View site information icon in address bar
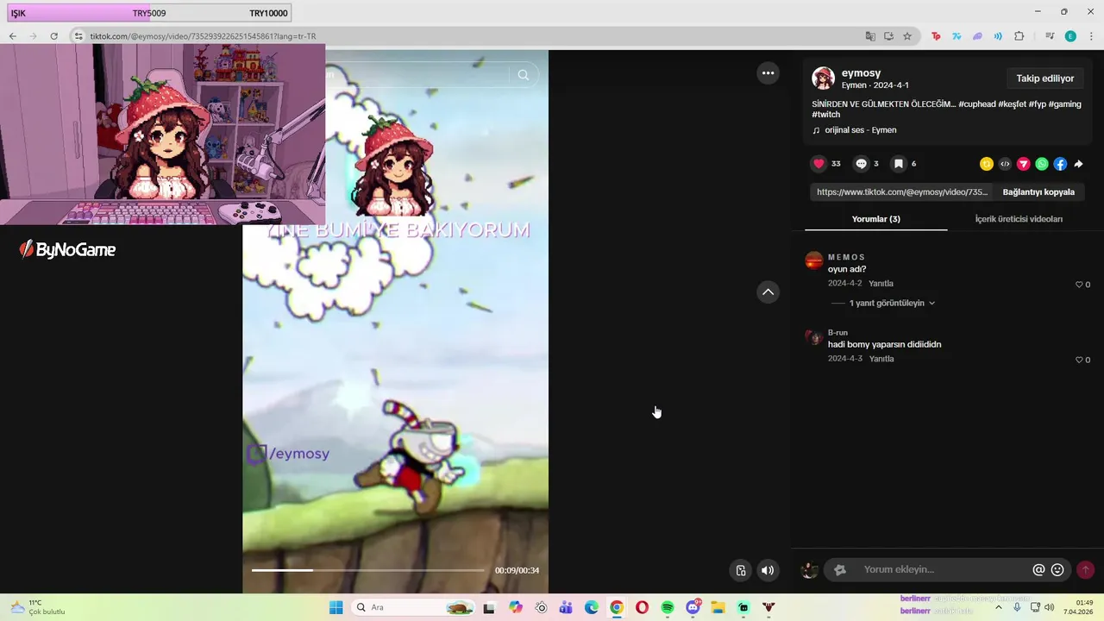Viewport: 1104px width, 621px height. point(78,36)
